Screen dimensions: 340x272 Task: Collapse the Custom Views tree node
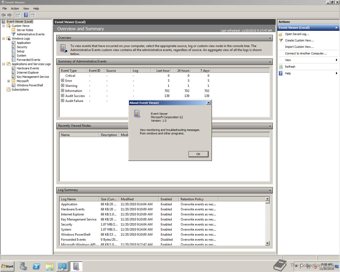coord(3,26)
